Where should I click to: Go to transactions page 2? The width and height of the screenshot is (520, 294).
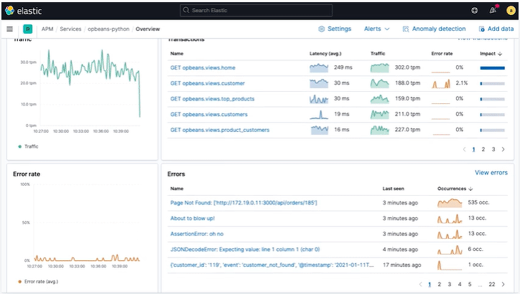click(x=483, y=149)
